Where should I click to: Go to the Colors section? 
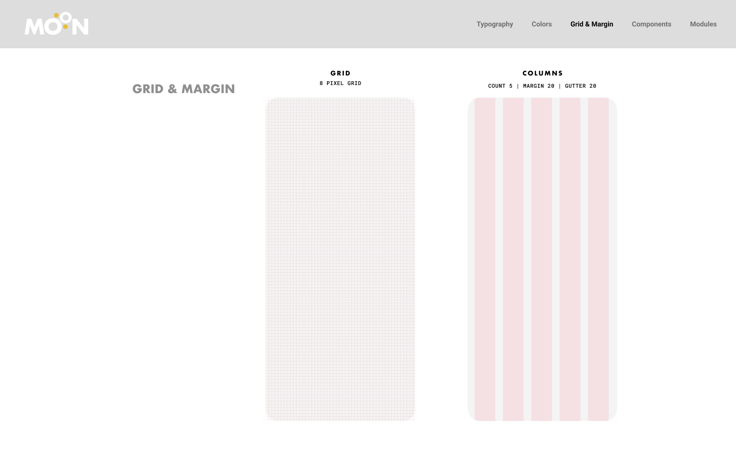click(541, 24)
